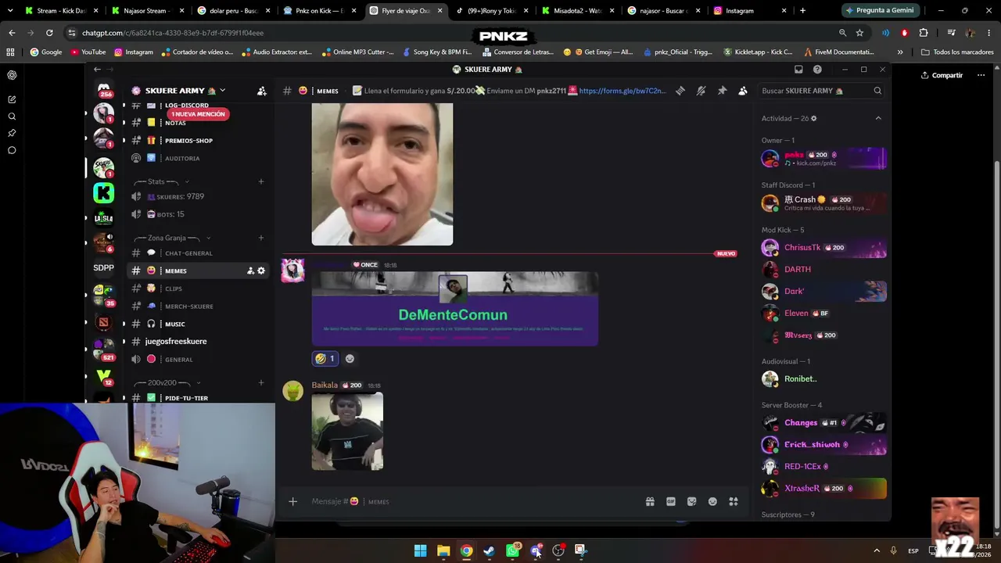Bookmark this page with the star icon
1001x563 pixels.
pos(859,33)
